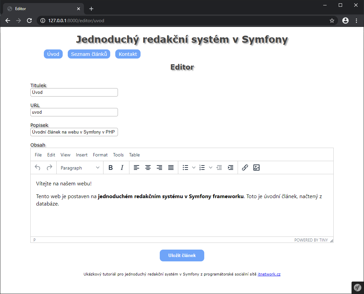Select the P element path in the status bar

(x=35, y=240)
